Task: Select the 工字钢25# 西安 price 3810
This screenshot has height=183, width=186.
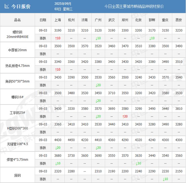Action: tap(179, 108)
